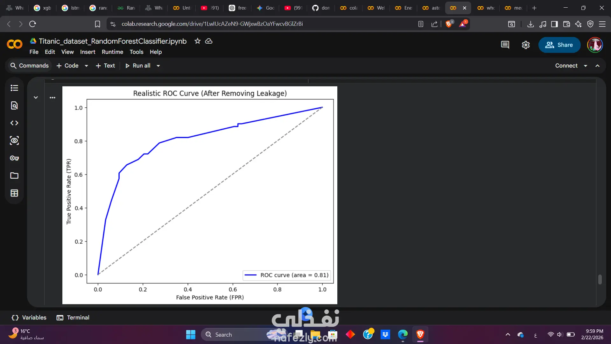Open the Table of contents sidebar icon
611x344 pixels.
coord(14,88)
